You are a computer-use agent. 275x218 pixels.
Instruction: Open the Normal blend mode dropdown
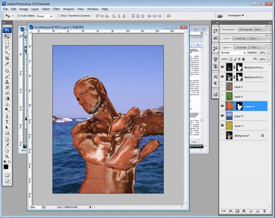click(233, 53)
